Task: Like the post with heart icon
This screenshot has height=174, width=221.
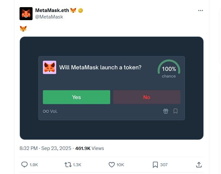Action: coord(112,165)
